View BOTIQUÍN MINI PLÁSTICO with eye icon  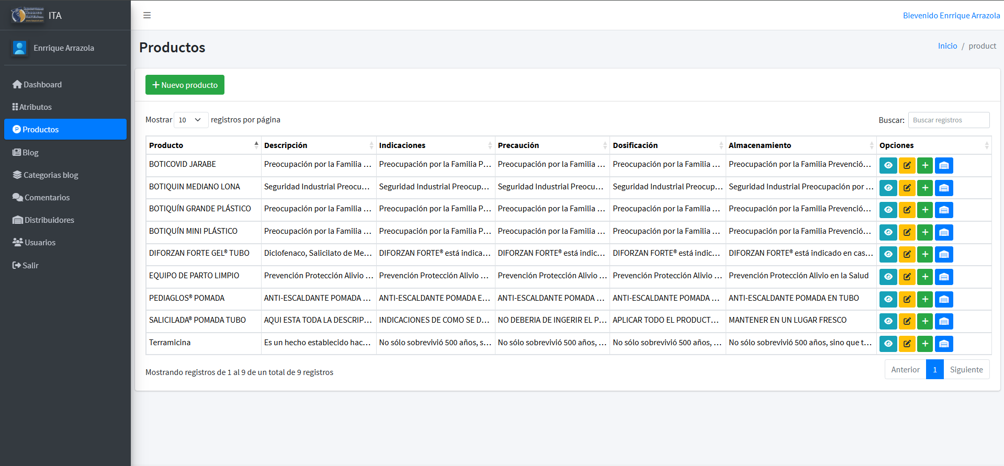coord(888,232)
